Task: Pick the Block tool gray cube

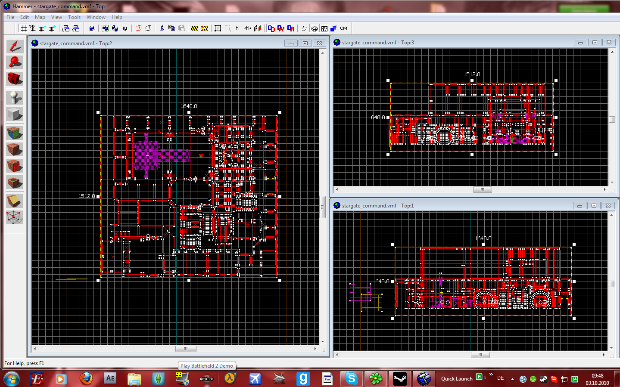Action: [15, 115]
